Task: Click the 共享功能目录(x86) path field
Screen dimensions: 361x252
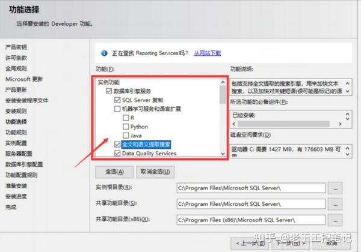Action: tap(251, 220)
